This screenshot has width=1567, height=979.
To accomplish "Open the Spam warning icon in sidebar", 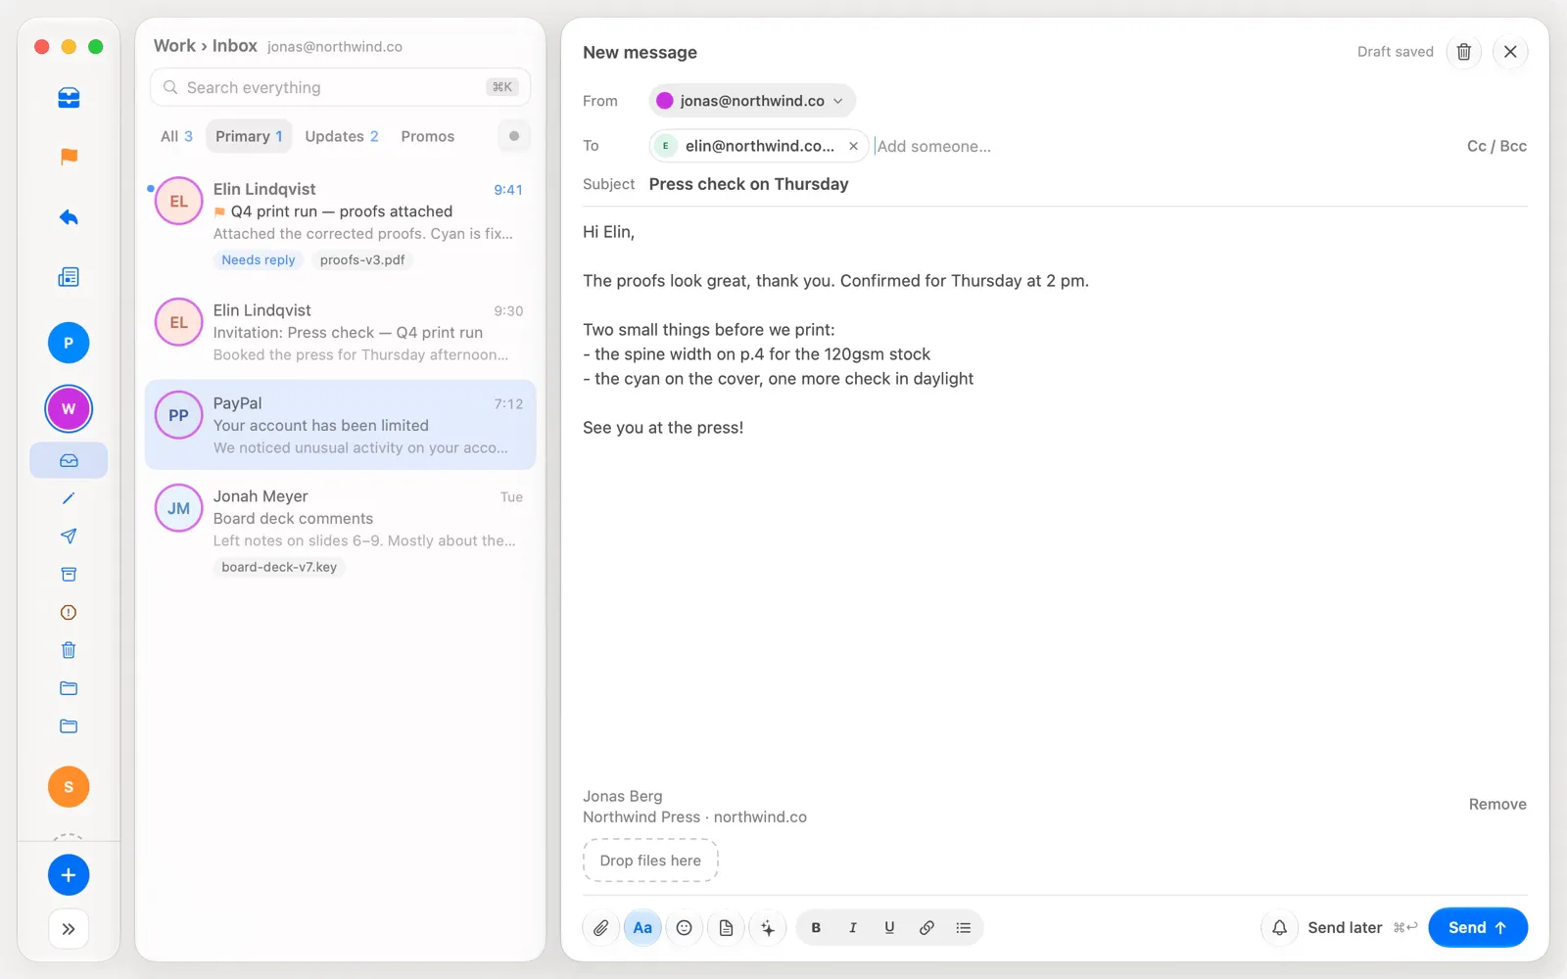I will click(69, 613).
